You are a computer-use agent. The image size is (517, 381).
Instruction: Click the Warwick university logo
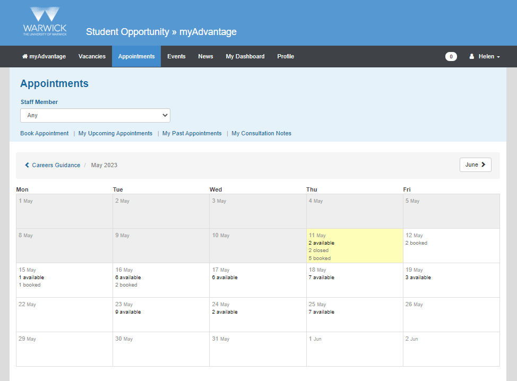pyautogui.click(x=45, y=22)
